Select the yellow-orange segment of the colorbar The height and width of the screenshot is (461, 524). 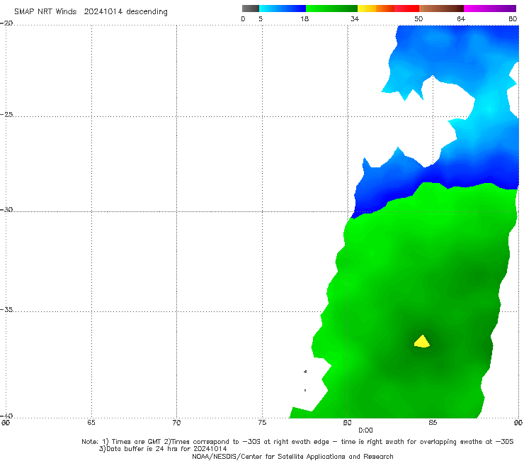pos(376,9)
